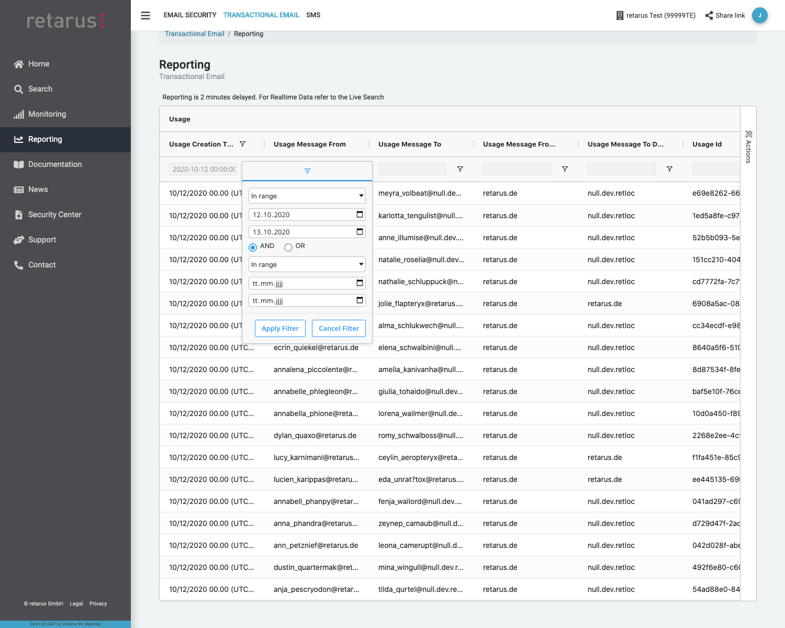Screen dimensions: 785x628
Task: Open calendar picker for 13.10.2020 date
Action: (x=360, y=232)
